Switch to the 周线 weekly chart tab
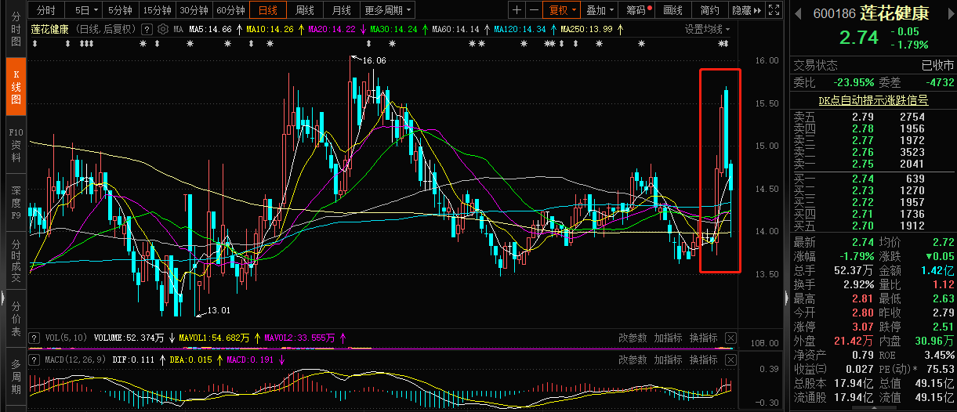The width and height of the screenshot is (957, 412). coord(305,10)
